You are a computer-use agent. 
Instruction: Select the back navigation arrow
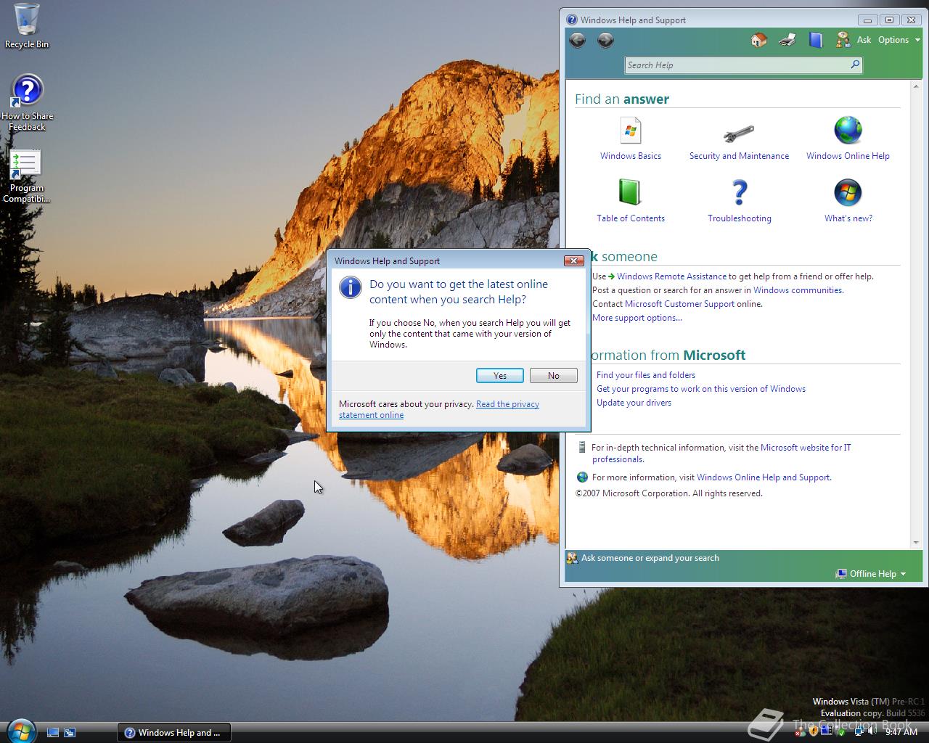(x=578, y=41)
